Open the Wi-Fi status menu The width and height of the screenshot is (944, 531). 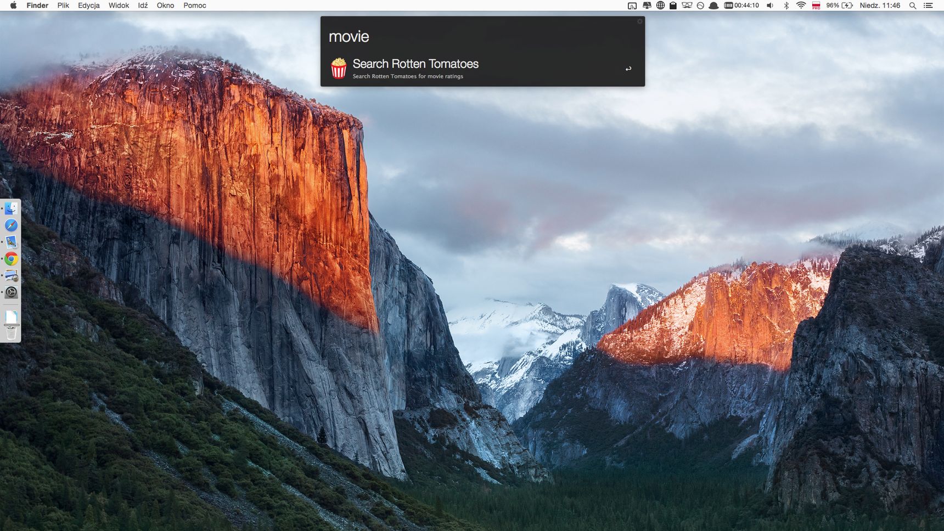(801, 5)
